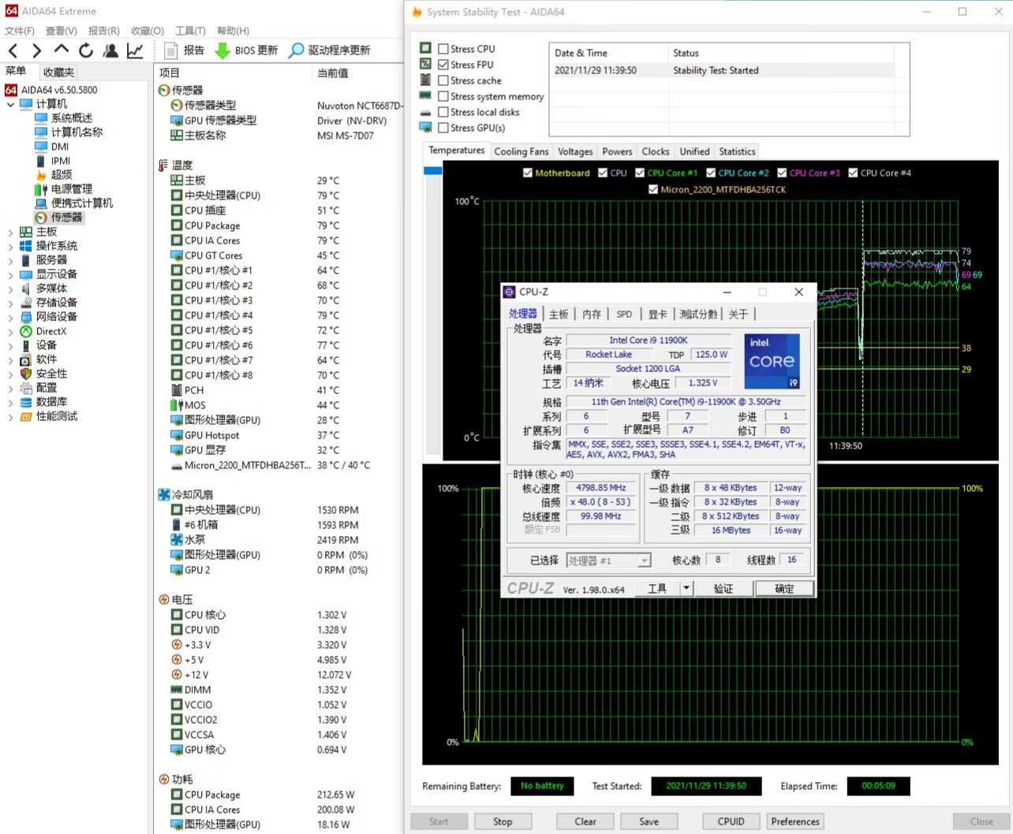The width and height of the screenshot is (1013, 834).
Task: Go forward with the AIDA64 forward arrow
Action: [36, 50]
